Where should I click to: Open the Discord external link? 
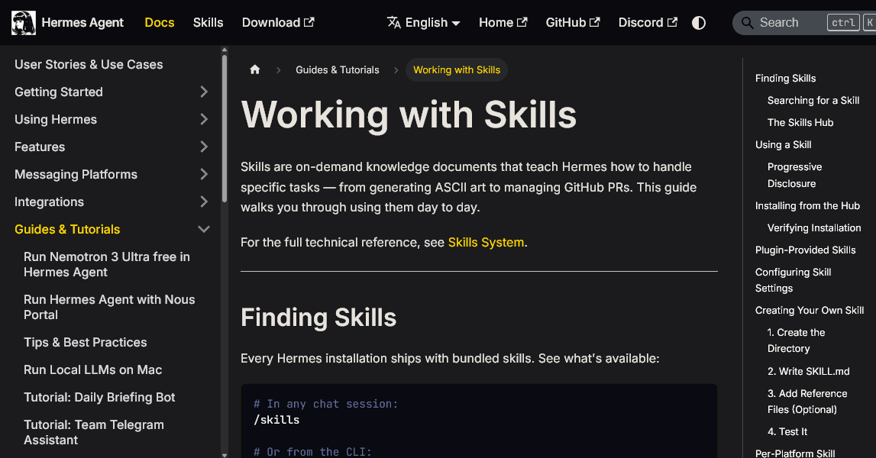click(x=648, y=23)
